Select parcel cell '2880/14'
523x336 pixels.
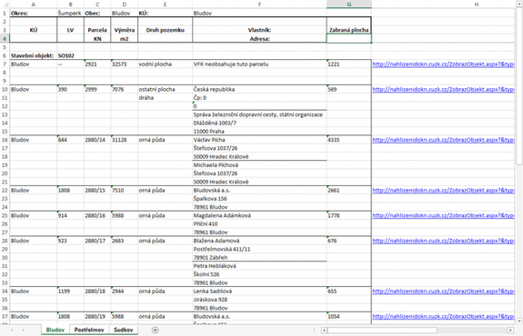coord(97,140)
